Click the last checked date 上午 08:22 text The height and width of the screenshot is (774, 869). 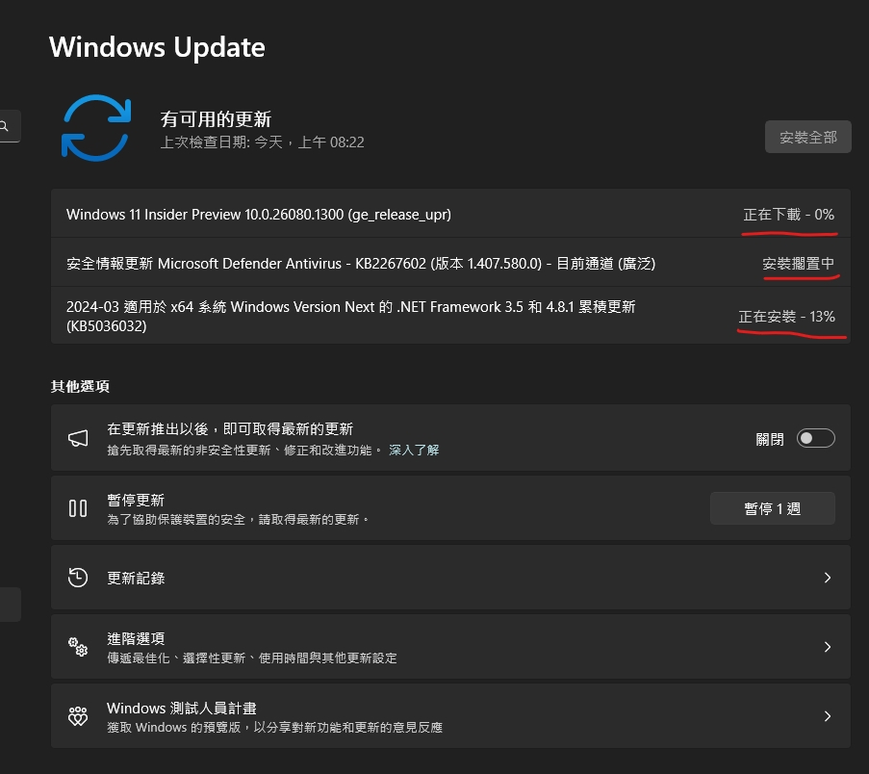[262, 142]
